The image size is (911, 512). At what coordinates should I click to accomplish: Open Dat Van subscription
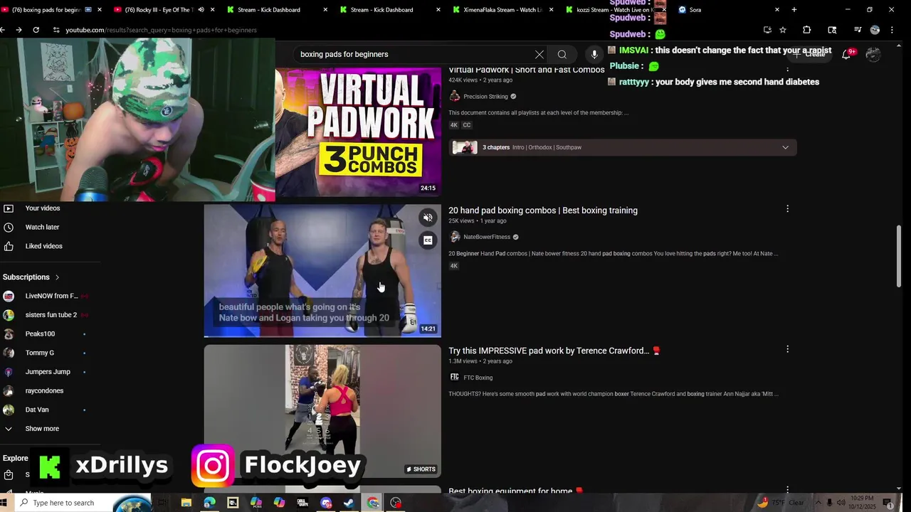click(37, 410)
